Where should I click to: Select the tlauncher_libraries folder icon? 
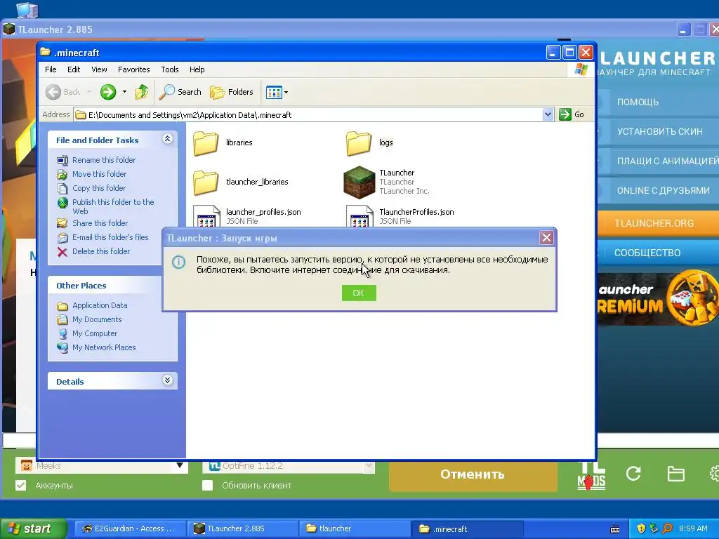click(x=206, y=182)
